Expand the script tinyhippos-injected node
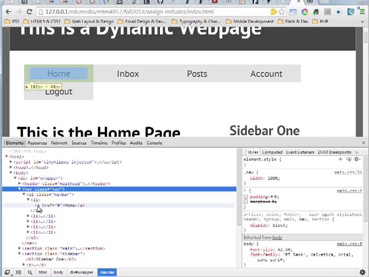 [11, 162]
